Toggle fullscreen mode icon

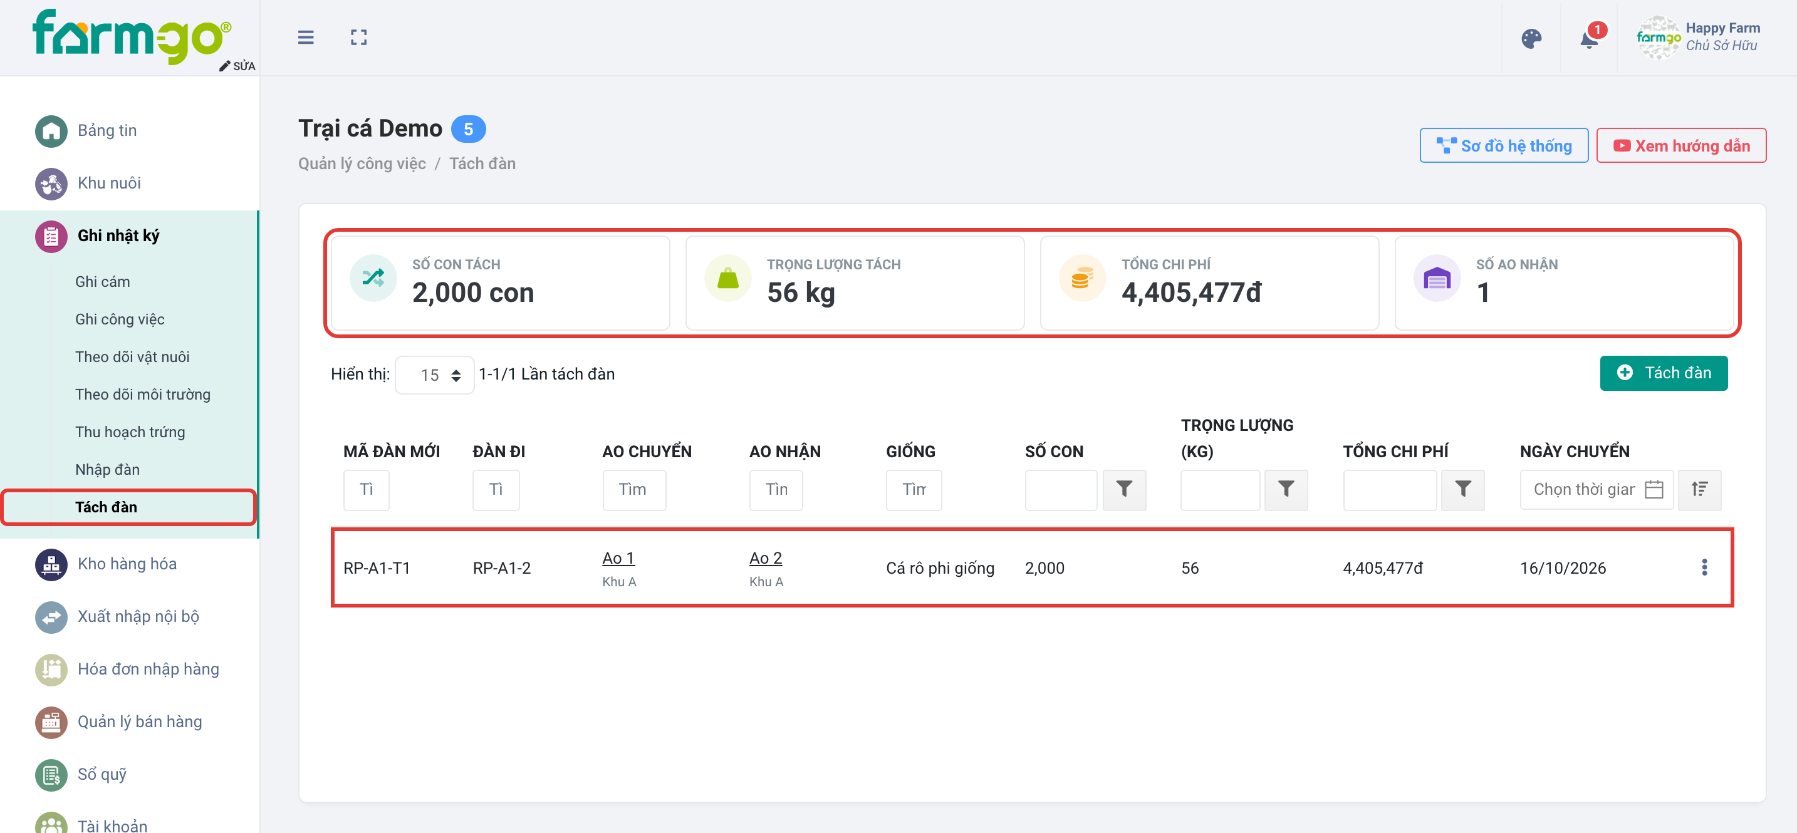358,38
